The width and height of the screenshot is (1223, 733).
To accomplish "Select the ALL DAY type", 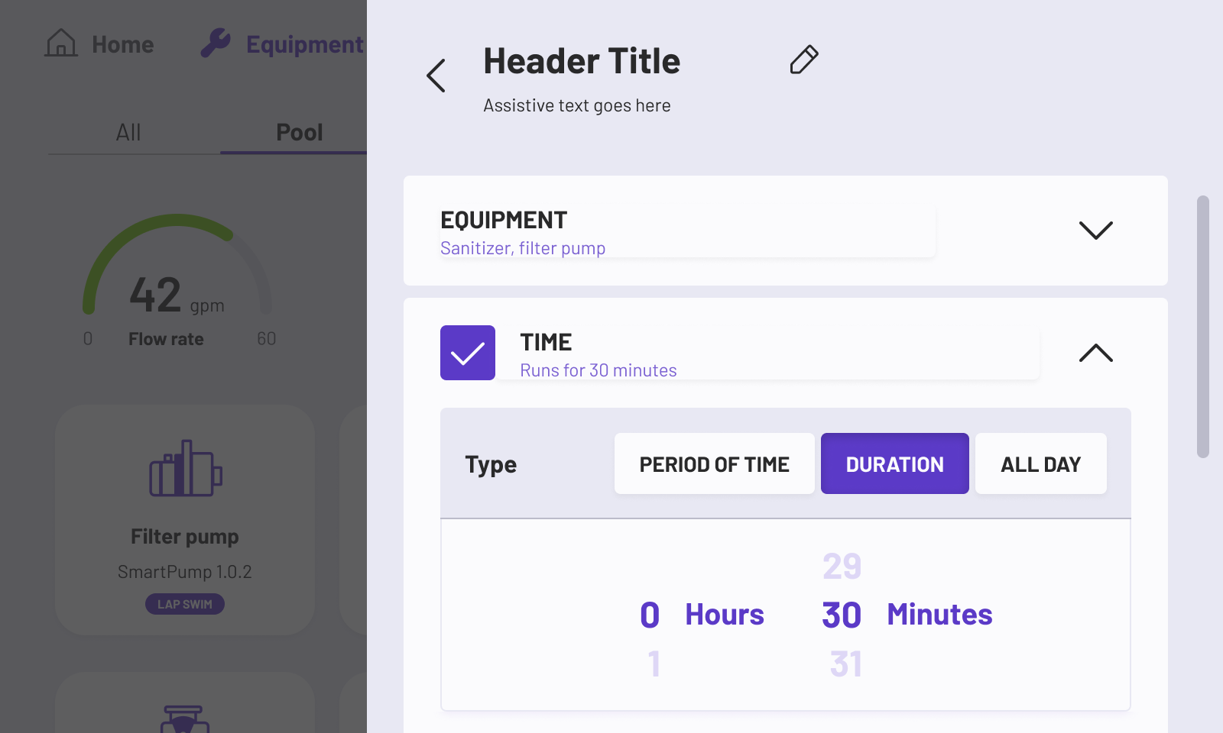I will 1041,463.
